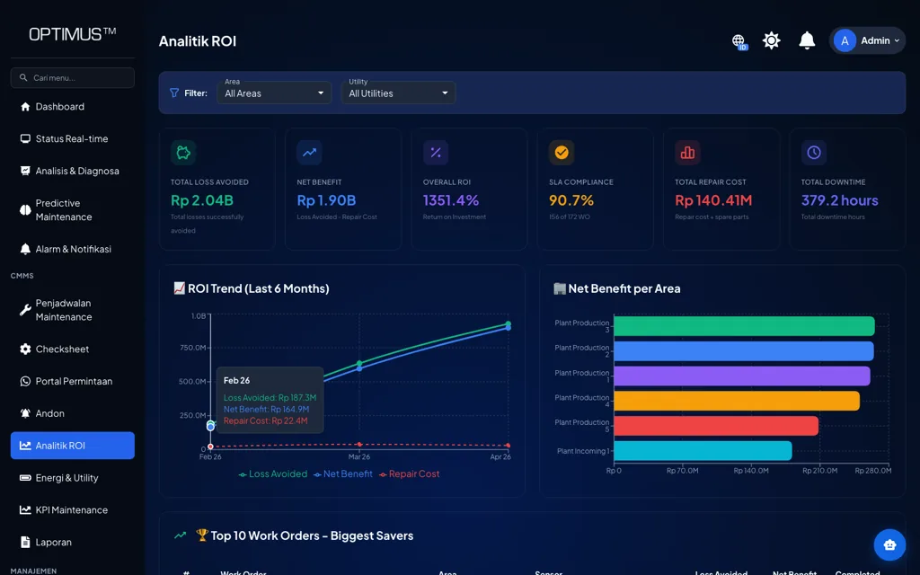Click the purple Plant Production 1 bar

pyautogui.click(x=741, y=376)
